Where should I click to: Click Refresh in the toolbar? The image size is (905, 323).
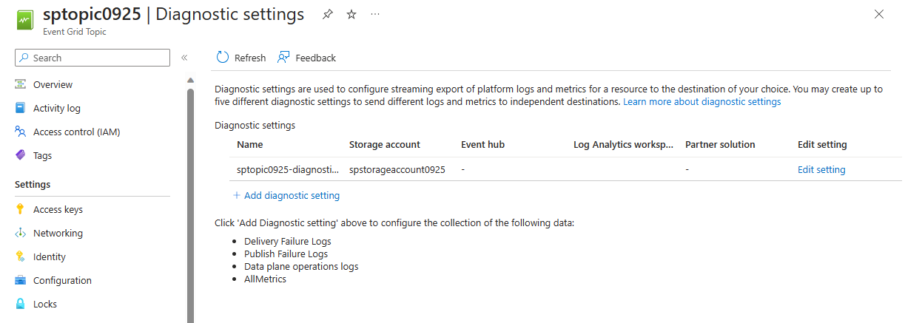tap(241, 58)
